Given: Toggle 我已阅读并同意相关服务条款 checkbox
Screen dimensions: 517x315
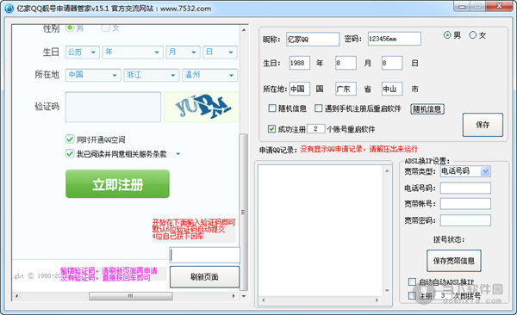Looking at the screenshot, I should click(x=70, y=153).
